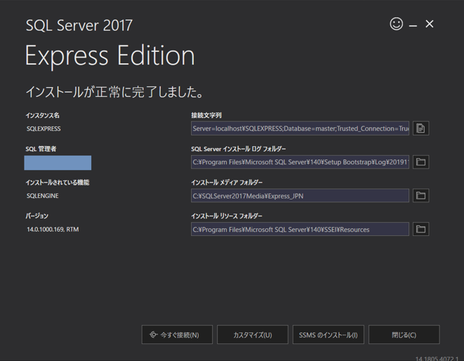Click the SQLENGINE installed feature text

pyautogui.click(x=43, y=196)
